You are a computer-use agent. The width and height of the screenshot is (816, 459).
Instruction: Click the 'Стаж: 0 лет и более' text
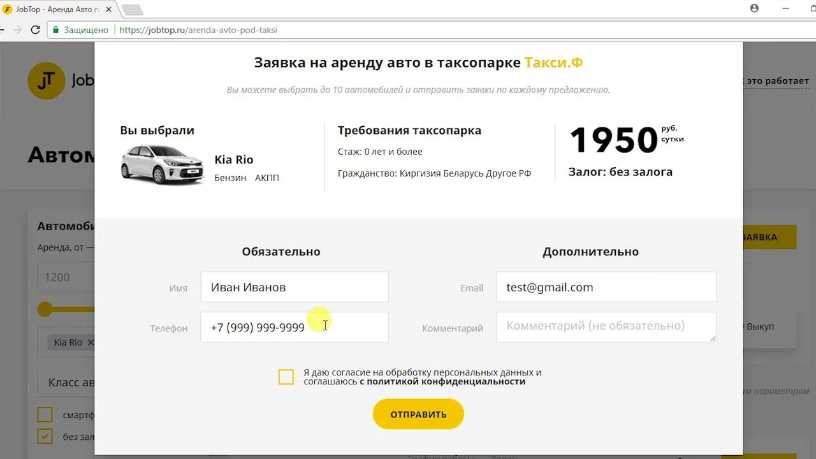(380, 152)
